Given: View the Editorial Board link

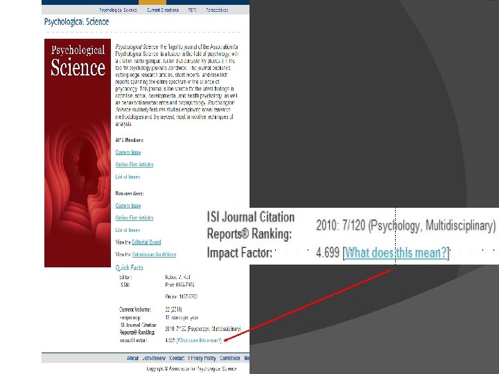Looking at the screenshot, I should 146,242.
